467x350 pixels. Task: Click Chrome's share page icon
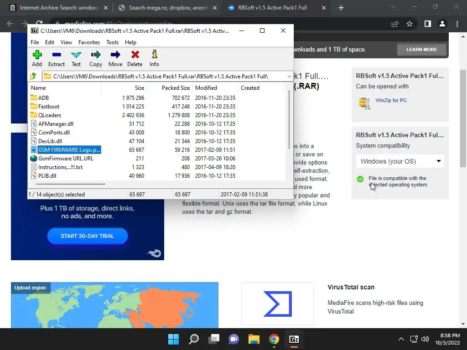(x=395, y=24)
